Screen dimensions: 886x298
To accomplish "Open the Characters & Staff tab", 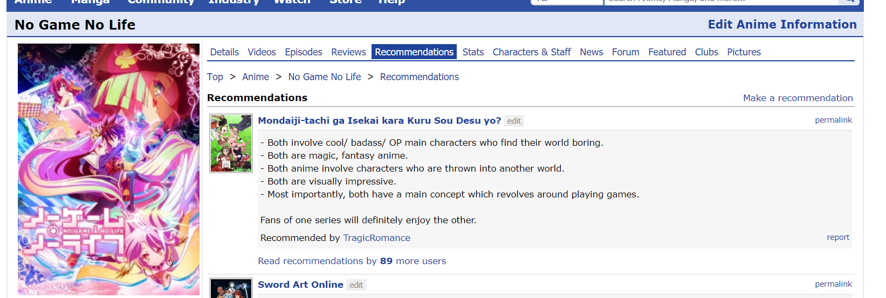I will 532,52.
